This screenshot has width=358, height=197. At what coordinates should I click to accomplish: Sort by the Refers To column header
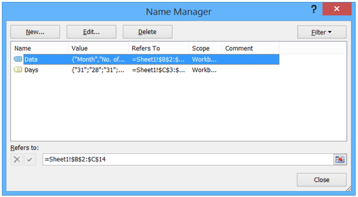(x=159, y=48)
